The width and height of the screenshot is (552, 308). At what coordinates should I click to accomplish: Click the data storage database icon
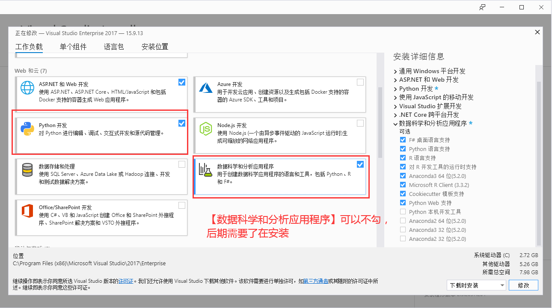click(x=27, y=170)
